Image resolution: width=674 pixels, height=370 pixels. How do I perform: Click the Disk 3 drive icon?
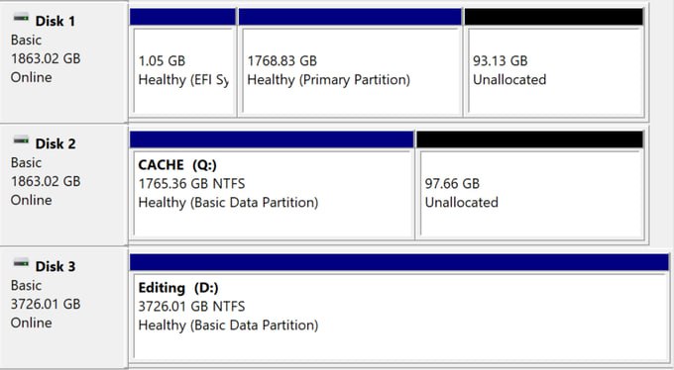point(21,263)
